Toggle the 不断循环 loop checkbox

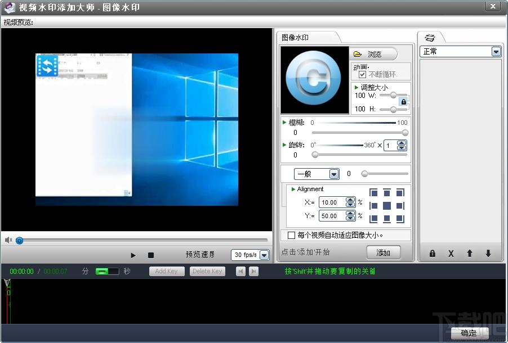pos(362,74)
